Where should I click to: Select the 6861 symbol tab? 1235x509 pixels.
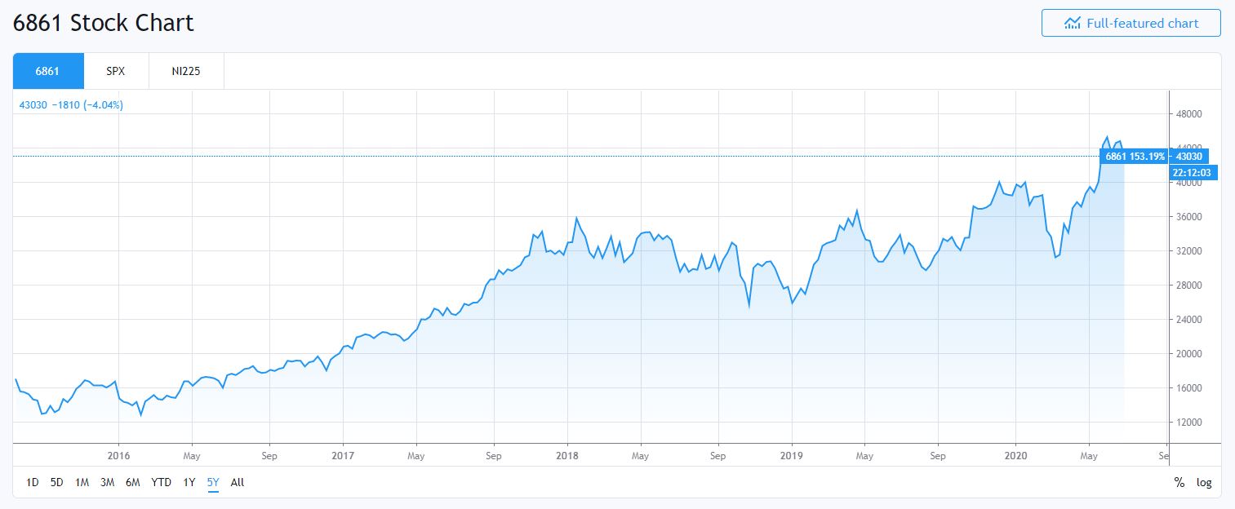tap(48, 71)
